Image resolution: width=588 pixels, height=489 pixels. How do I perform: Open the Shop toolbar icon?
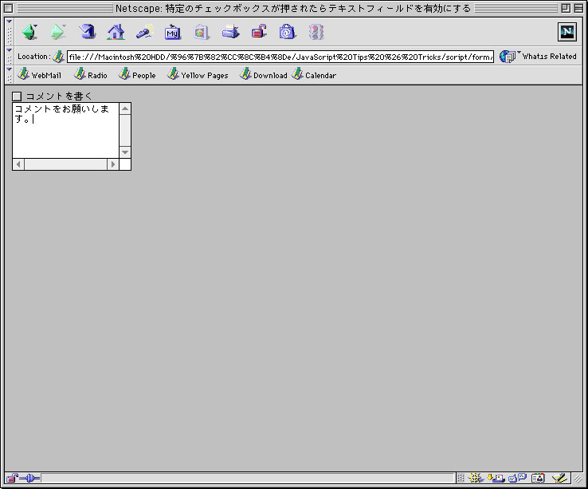[x=288, y=32]
